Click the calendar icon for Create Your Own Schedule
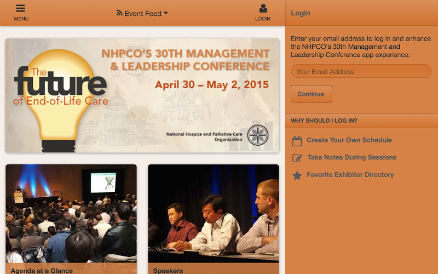438x274 pixels. [x=297, y=141]
